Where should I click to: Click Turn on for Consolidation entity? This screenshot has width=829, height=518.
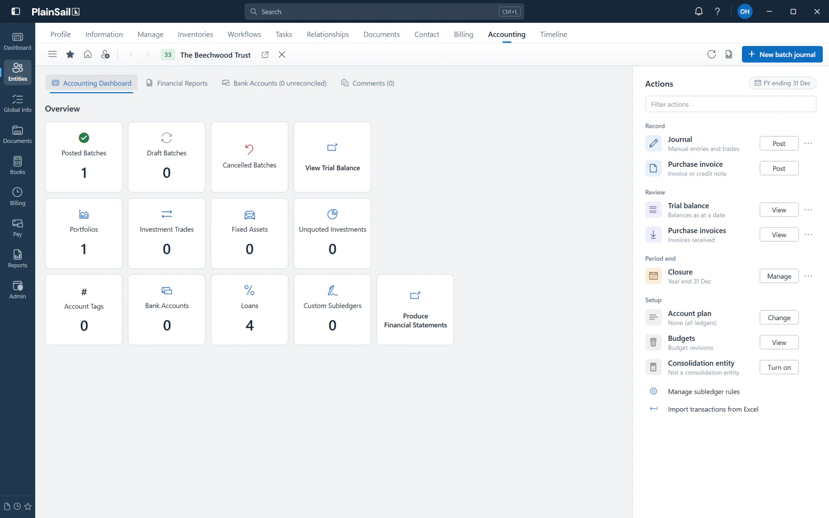(779, 367)
